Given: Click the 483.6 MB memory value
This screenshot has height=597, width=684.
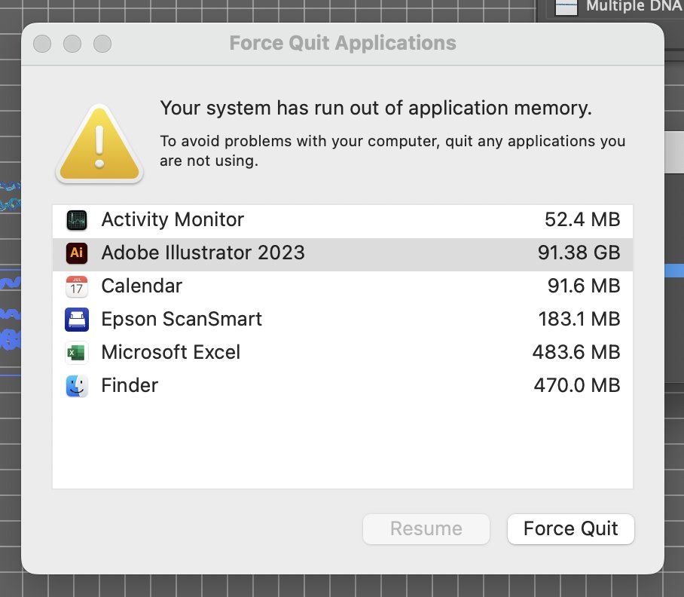Looking at the screenshot, I should click(576, 352).
